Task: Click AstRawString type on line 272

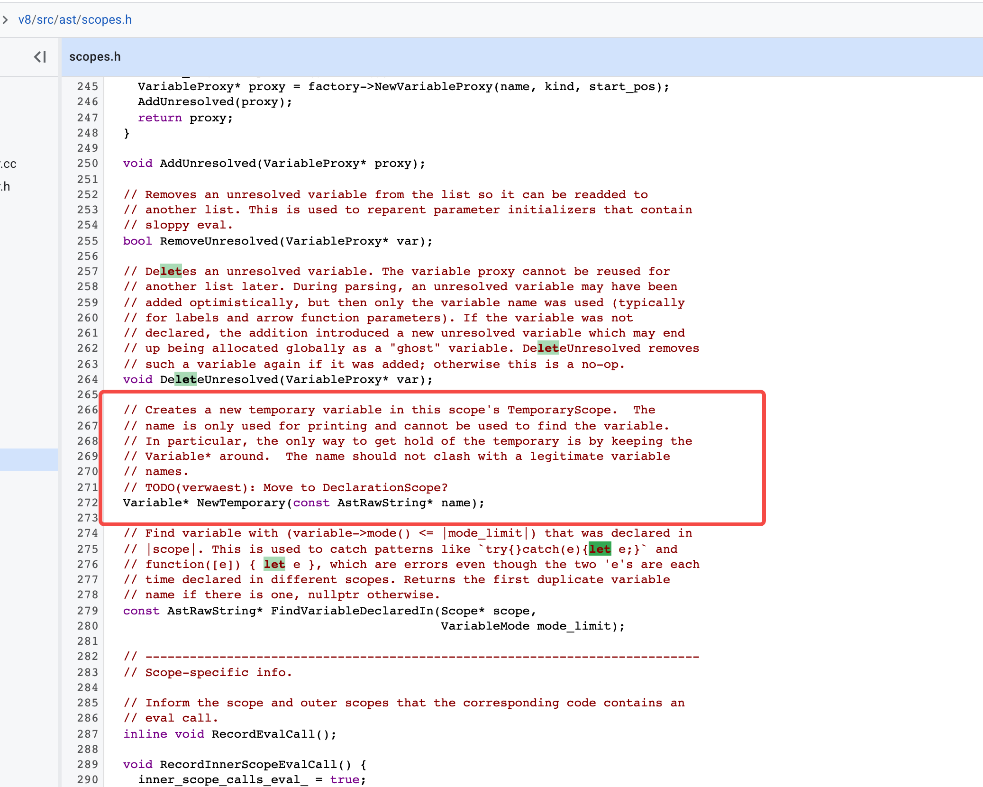Action: click(x=382, y=503)
